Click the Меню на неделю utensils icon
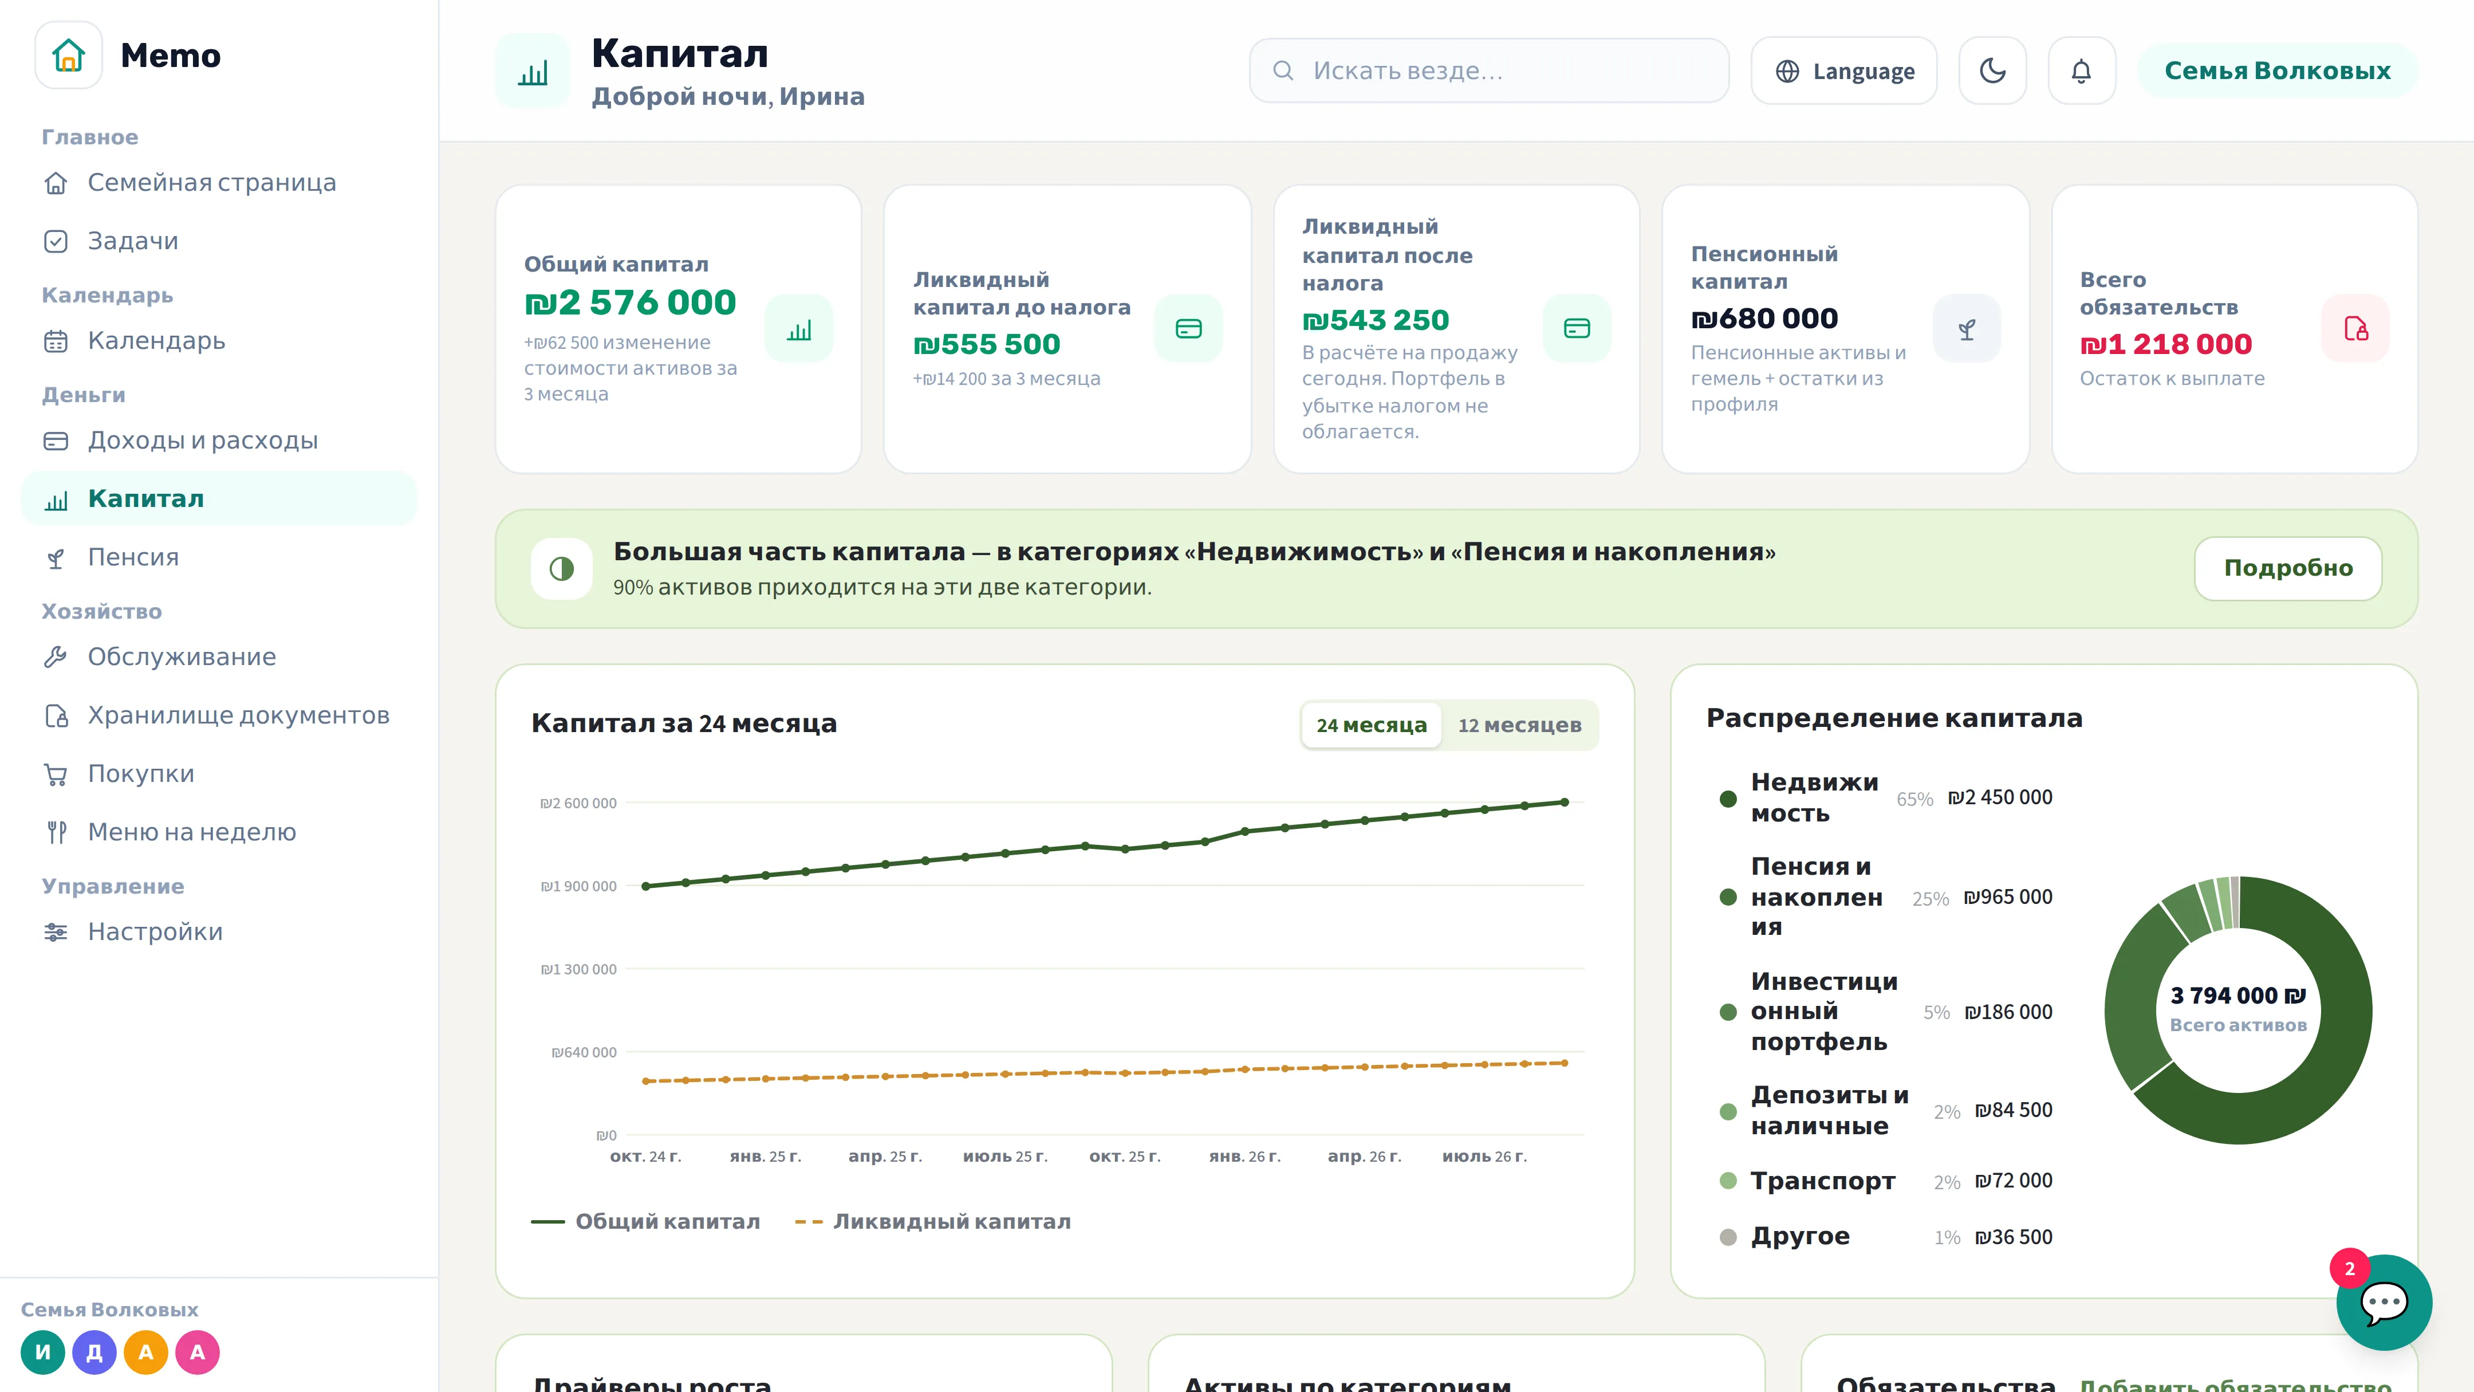This screenshot has width=2474, height=1392. point(56,833)
